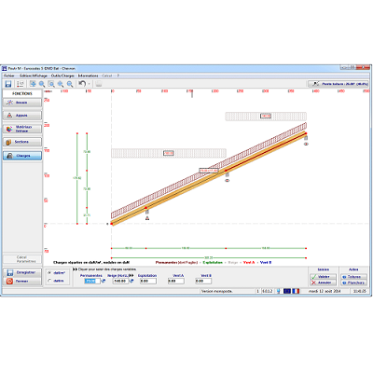Click the Exploitation load input field
Screen dimensions: 373x373
pyautogui.click(x=148, y=281)
